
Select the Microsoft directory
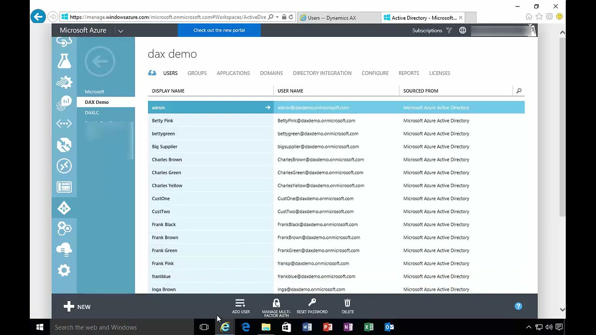pyautogui.click(x=95, y=92)
